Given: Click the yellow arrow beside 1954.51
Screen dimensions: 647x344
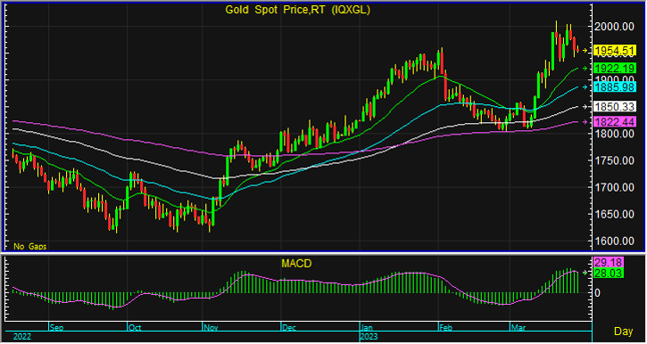Looking at the screenshot, I should point(585,51).
